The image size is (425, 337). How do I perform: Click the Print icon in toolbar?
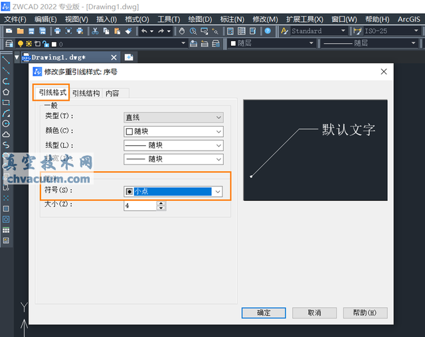coord(58,31)
